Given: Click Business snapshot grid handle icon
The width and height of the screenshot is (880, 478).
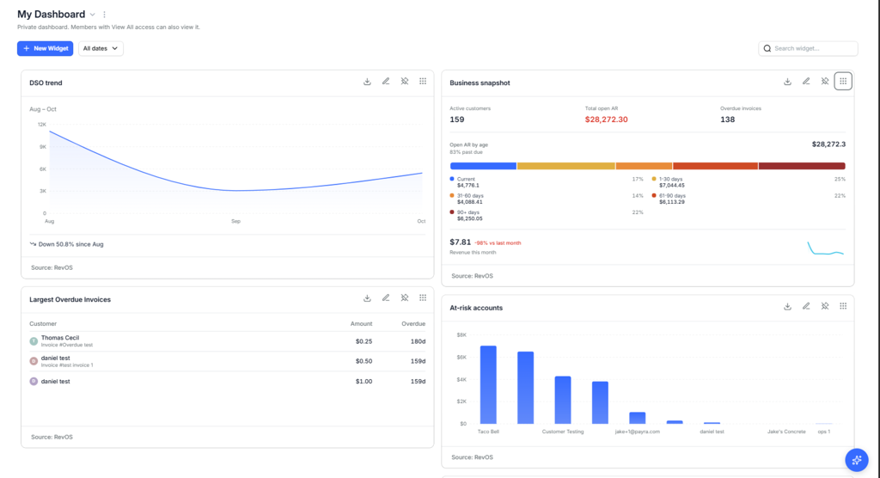Looking at the screenshot, I should (x=843, y=82).
